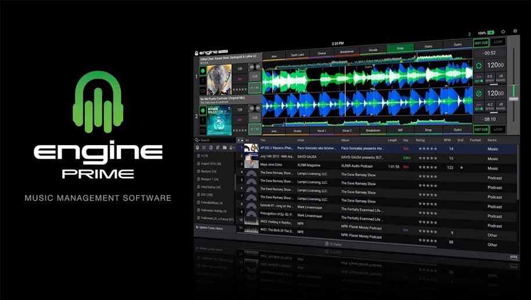Screen dimensions: 531x300
Task: Sort the track list by Rating column
Action: pyautogui.click(x=420, y=140)
